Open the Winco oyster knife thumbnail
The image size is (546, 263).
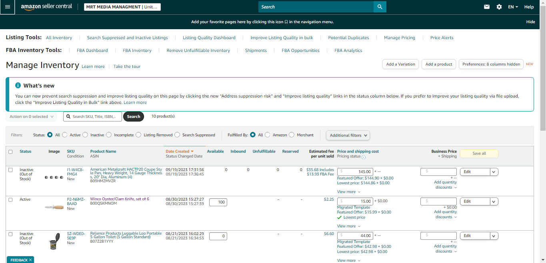(54, 207)
